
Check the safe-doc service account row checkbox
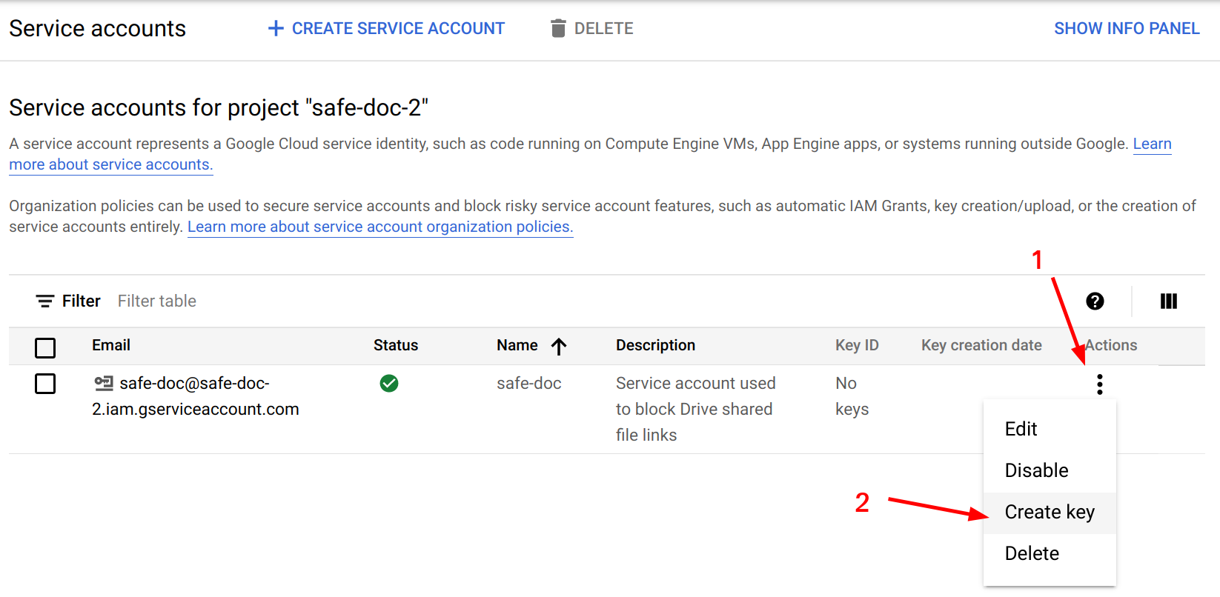click(x=45, y=384)
